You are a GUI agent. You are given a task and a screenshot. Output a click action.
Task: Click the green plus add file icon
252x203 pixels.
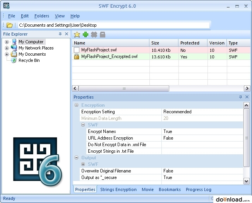(x=86, y=34)
